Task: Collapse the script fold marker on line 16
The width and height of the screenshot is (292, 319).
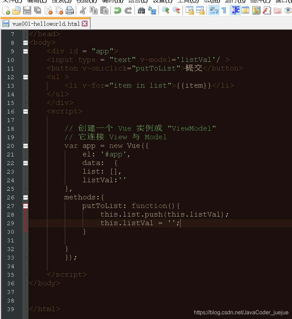Action: point(26,111)
